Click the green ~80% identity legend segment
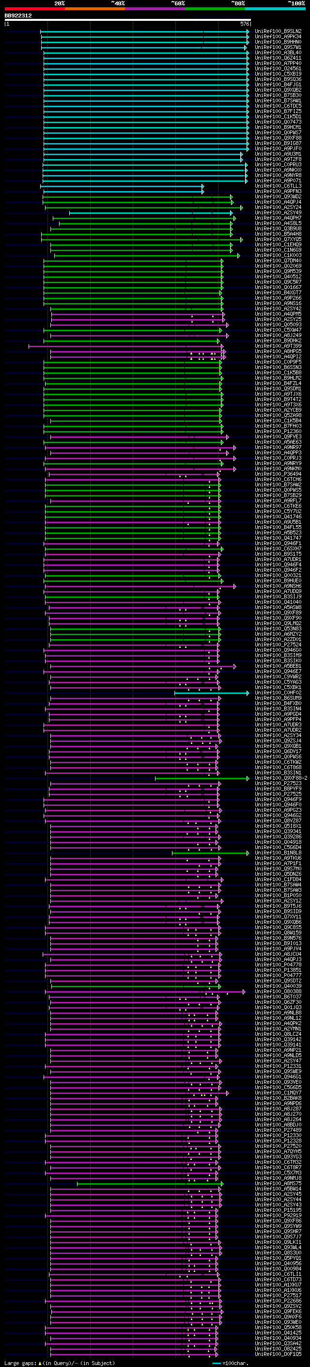 [x=215, y=9]
